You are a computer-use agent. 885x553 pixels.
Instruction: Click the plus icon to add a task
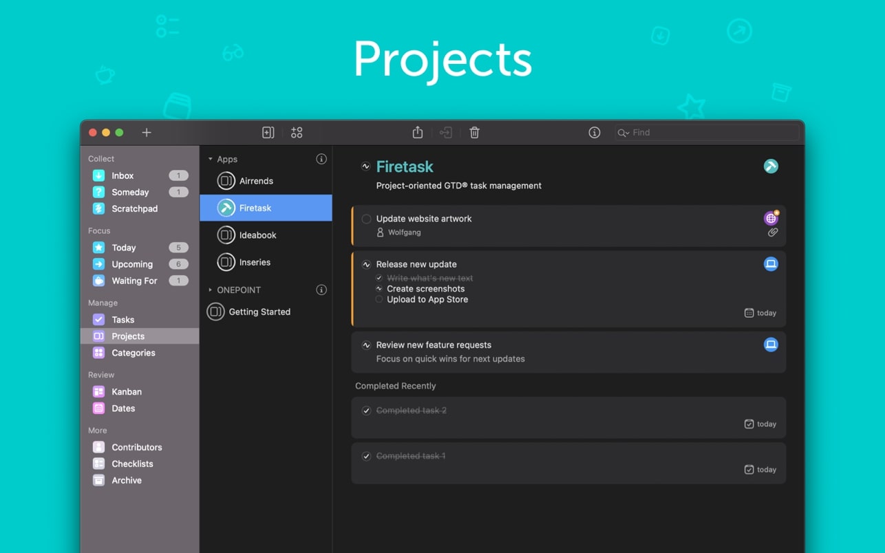click(x=147, y=133)
